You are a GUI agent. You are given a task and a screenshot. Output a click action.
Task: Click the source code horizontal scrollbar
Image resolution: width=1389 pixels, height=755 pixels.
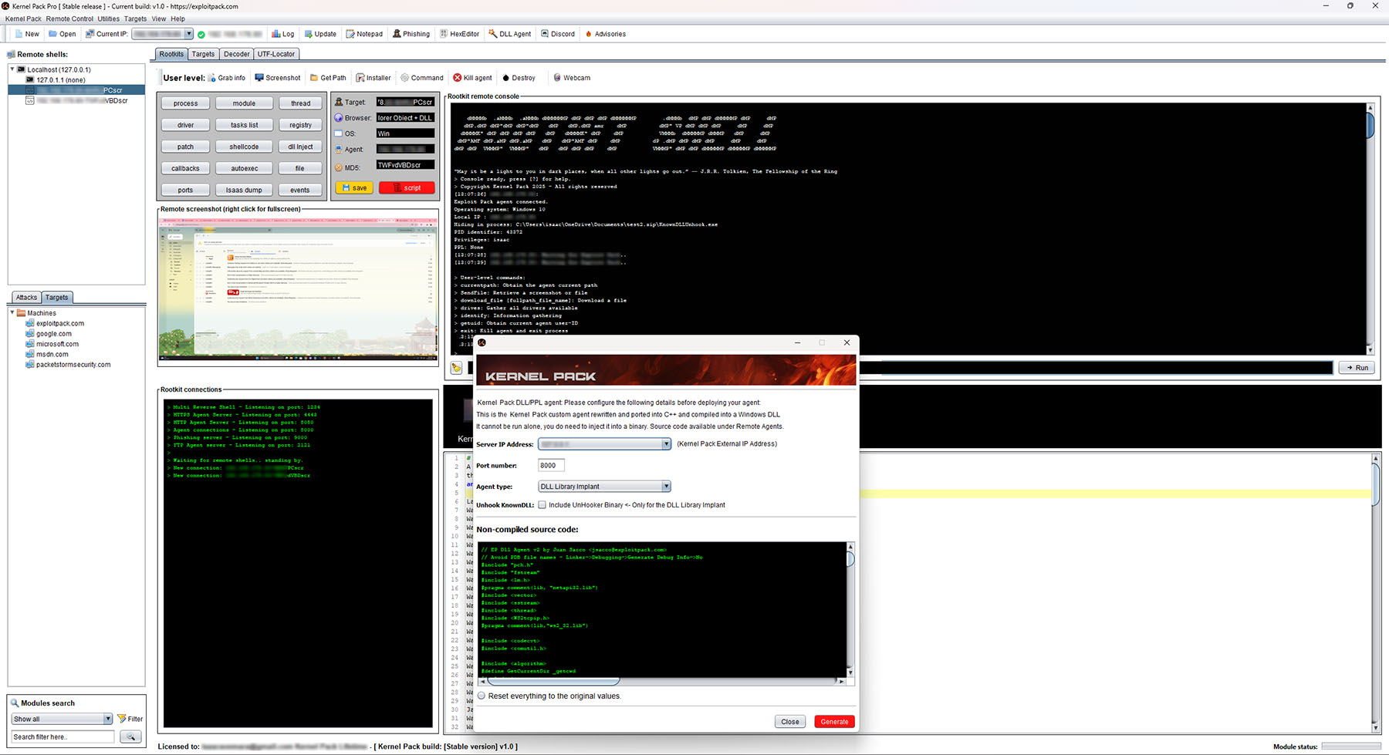coord(552,681)
